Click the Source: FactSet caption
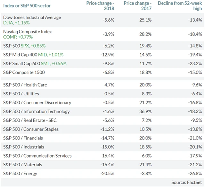Viewport: 205px width, 187px height. [x=187, y=182]
